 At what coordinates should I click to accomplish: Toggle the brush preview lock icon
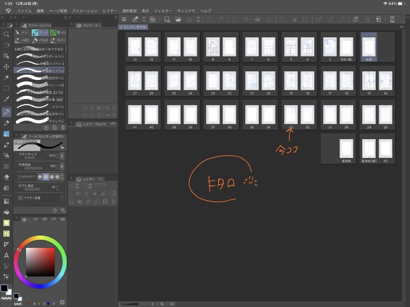pos(62,147)
